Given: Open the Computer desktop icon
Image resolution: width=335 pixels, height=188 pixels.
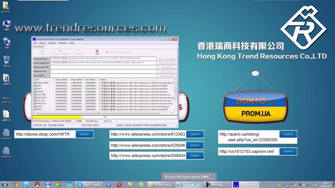Looking at the screenshot, I should 6,25.
